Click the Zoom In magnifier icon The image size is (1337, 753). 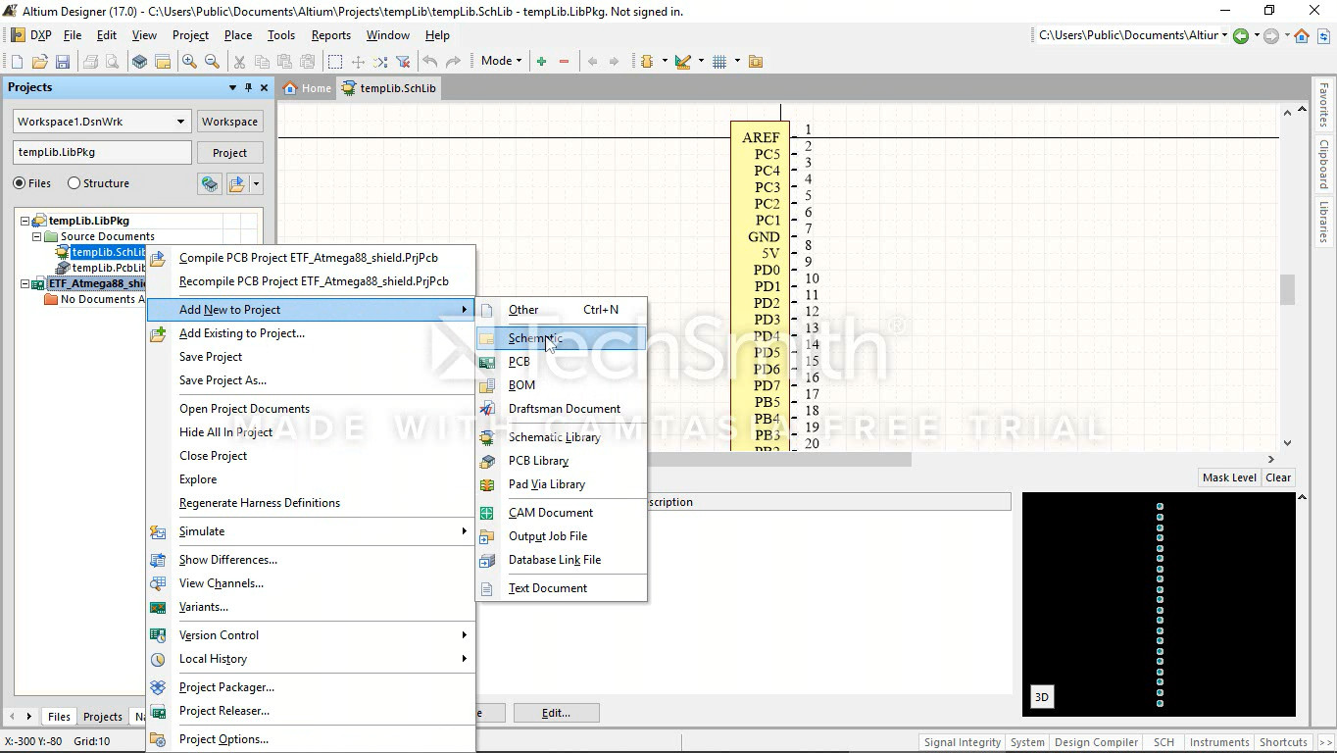pyautogui.click(x=189, y=61)
